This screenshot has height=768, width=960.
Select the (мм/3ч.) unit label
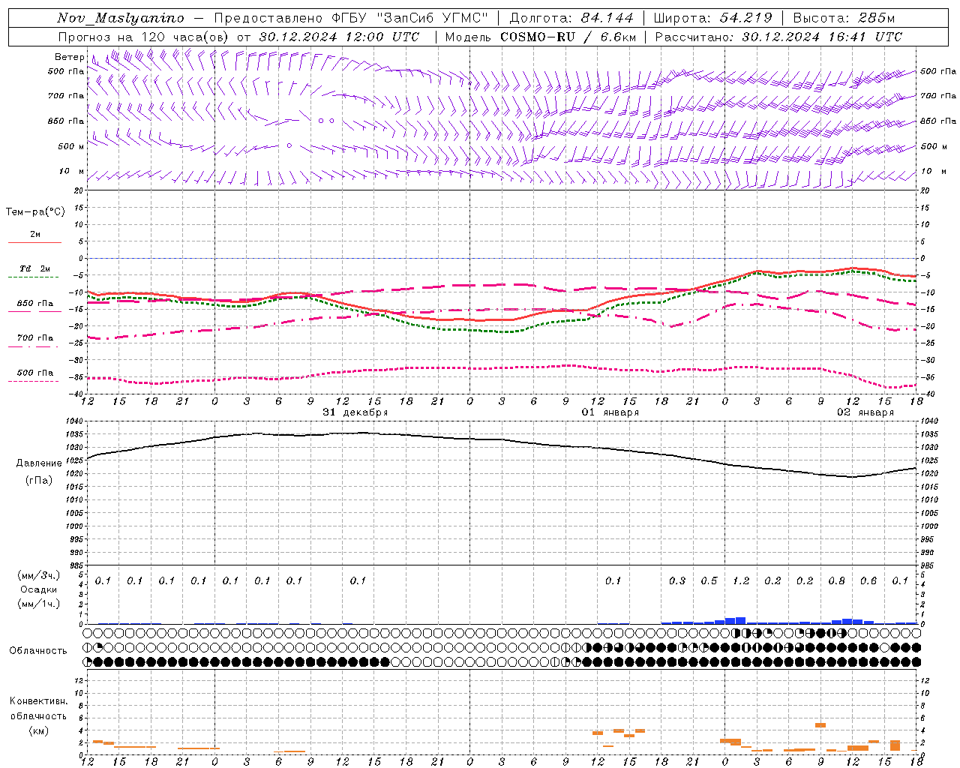coord(39,575)
